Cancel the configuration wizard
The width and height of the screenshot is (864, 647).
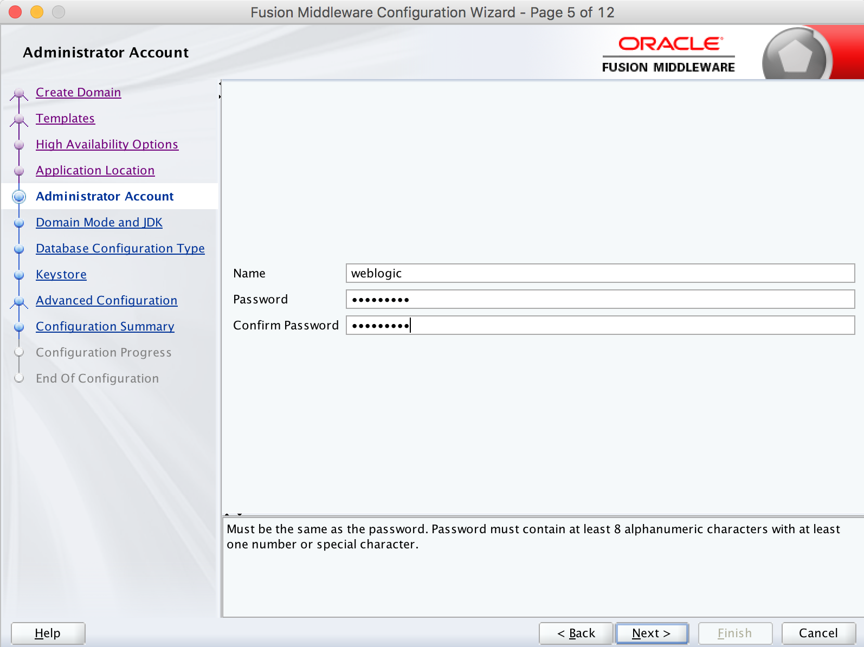click(819, 633)
